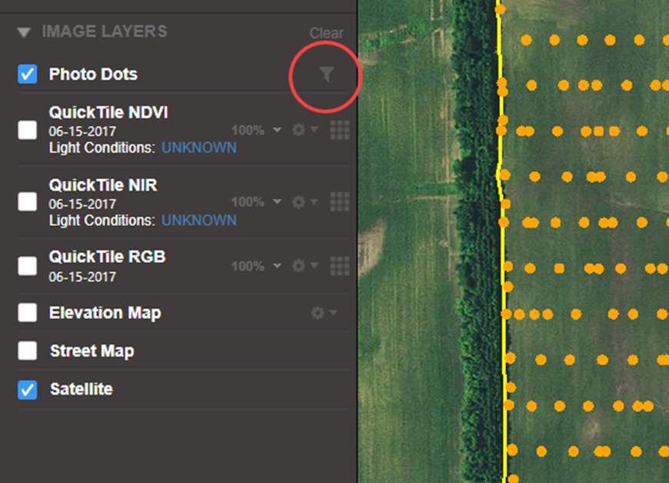Image resolution: width=669 pixels, height=483 pixels.
Task: Open QuickTile NDVI 100% opacity dropdown
Action: tap(256, 130)
